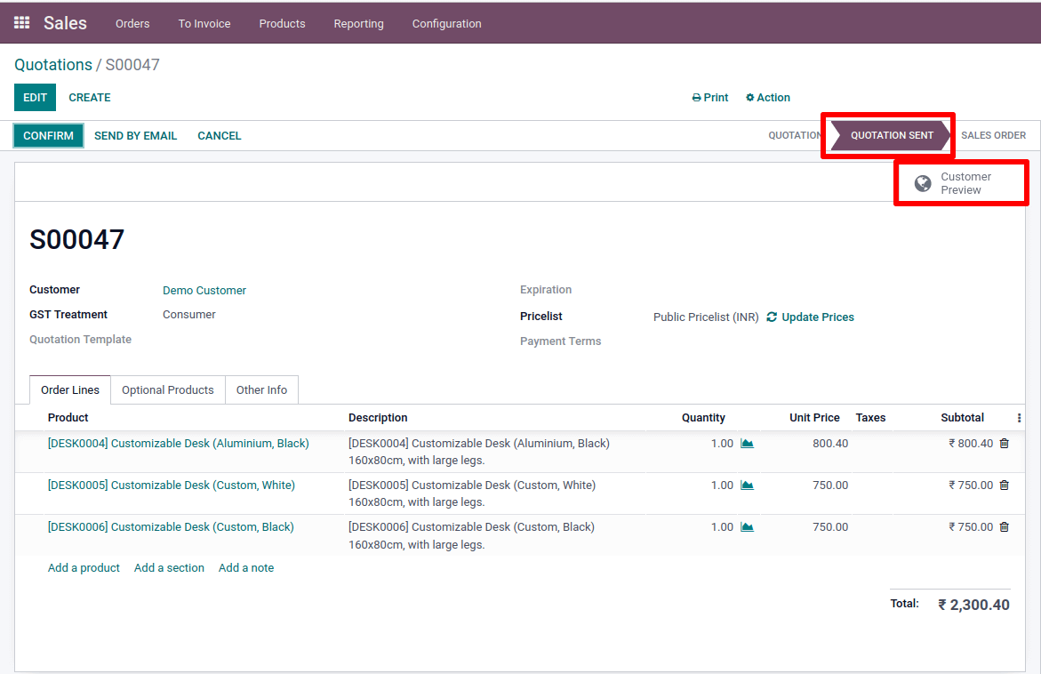Click SEND BY EMAIL
1041x674 pixels.
coord(135,135)
